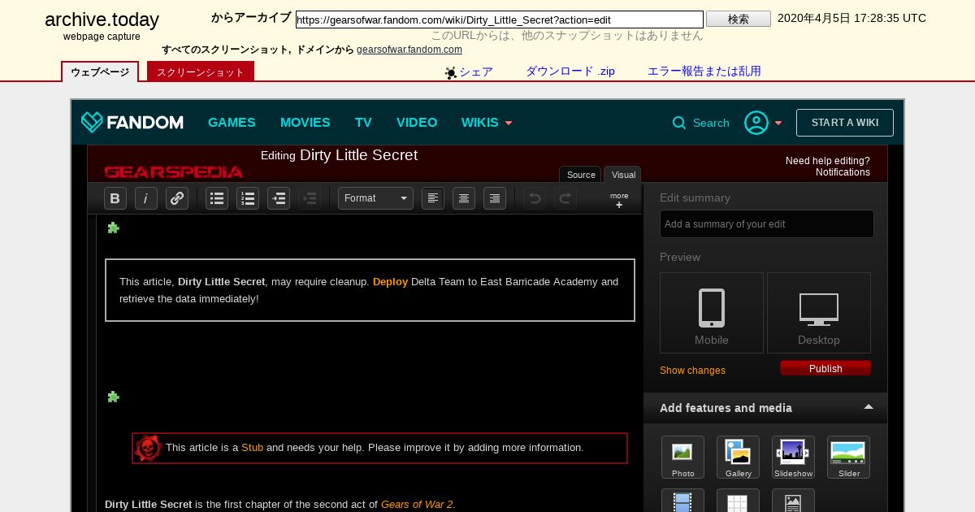Image resolution: width=975 pixels, height=512 pixels.
Task: Click the Fandom logo
Action: [132, 123]
